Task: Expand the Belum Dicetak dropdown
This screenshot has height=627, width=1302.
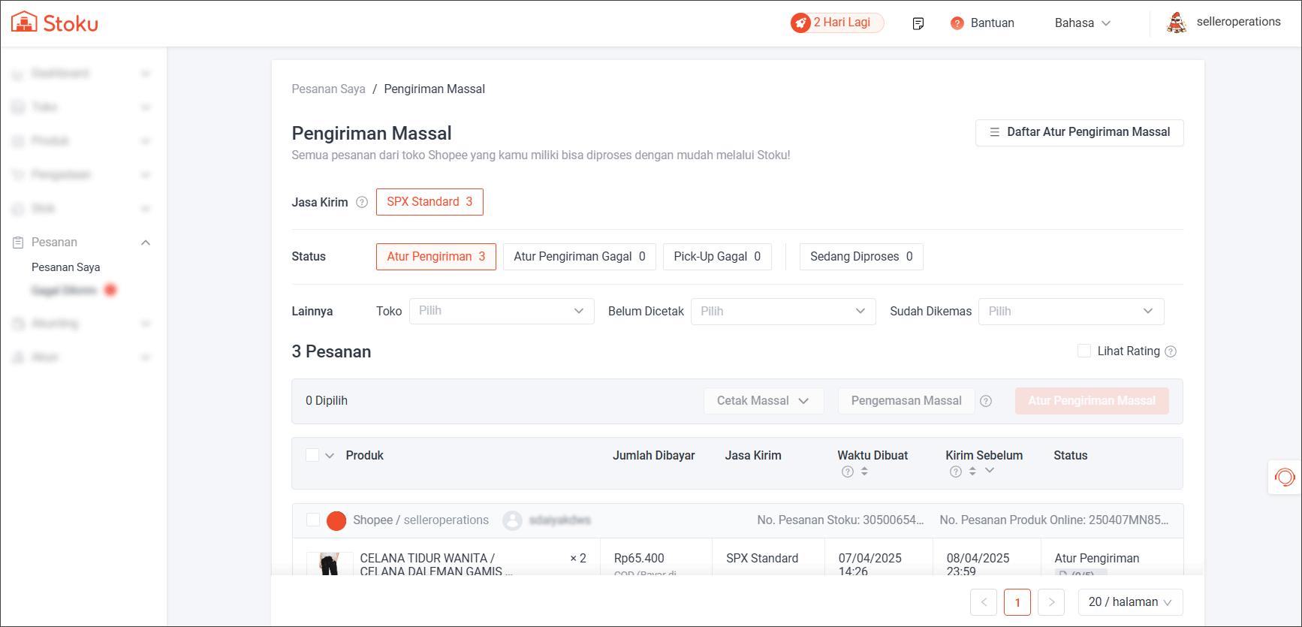Action: coord(782,311)
